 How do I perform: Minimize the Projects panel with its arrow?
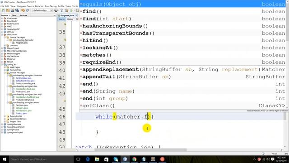(x=55, y=15)
